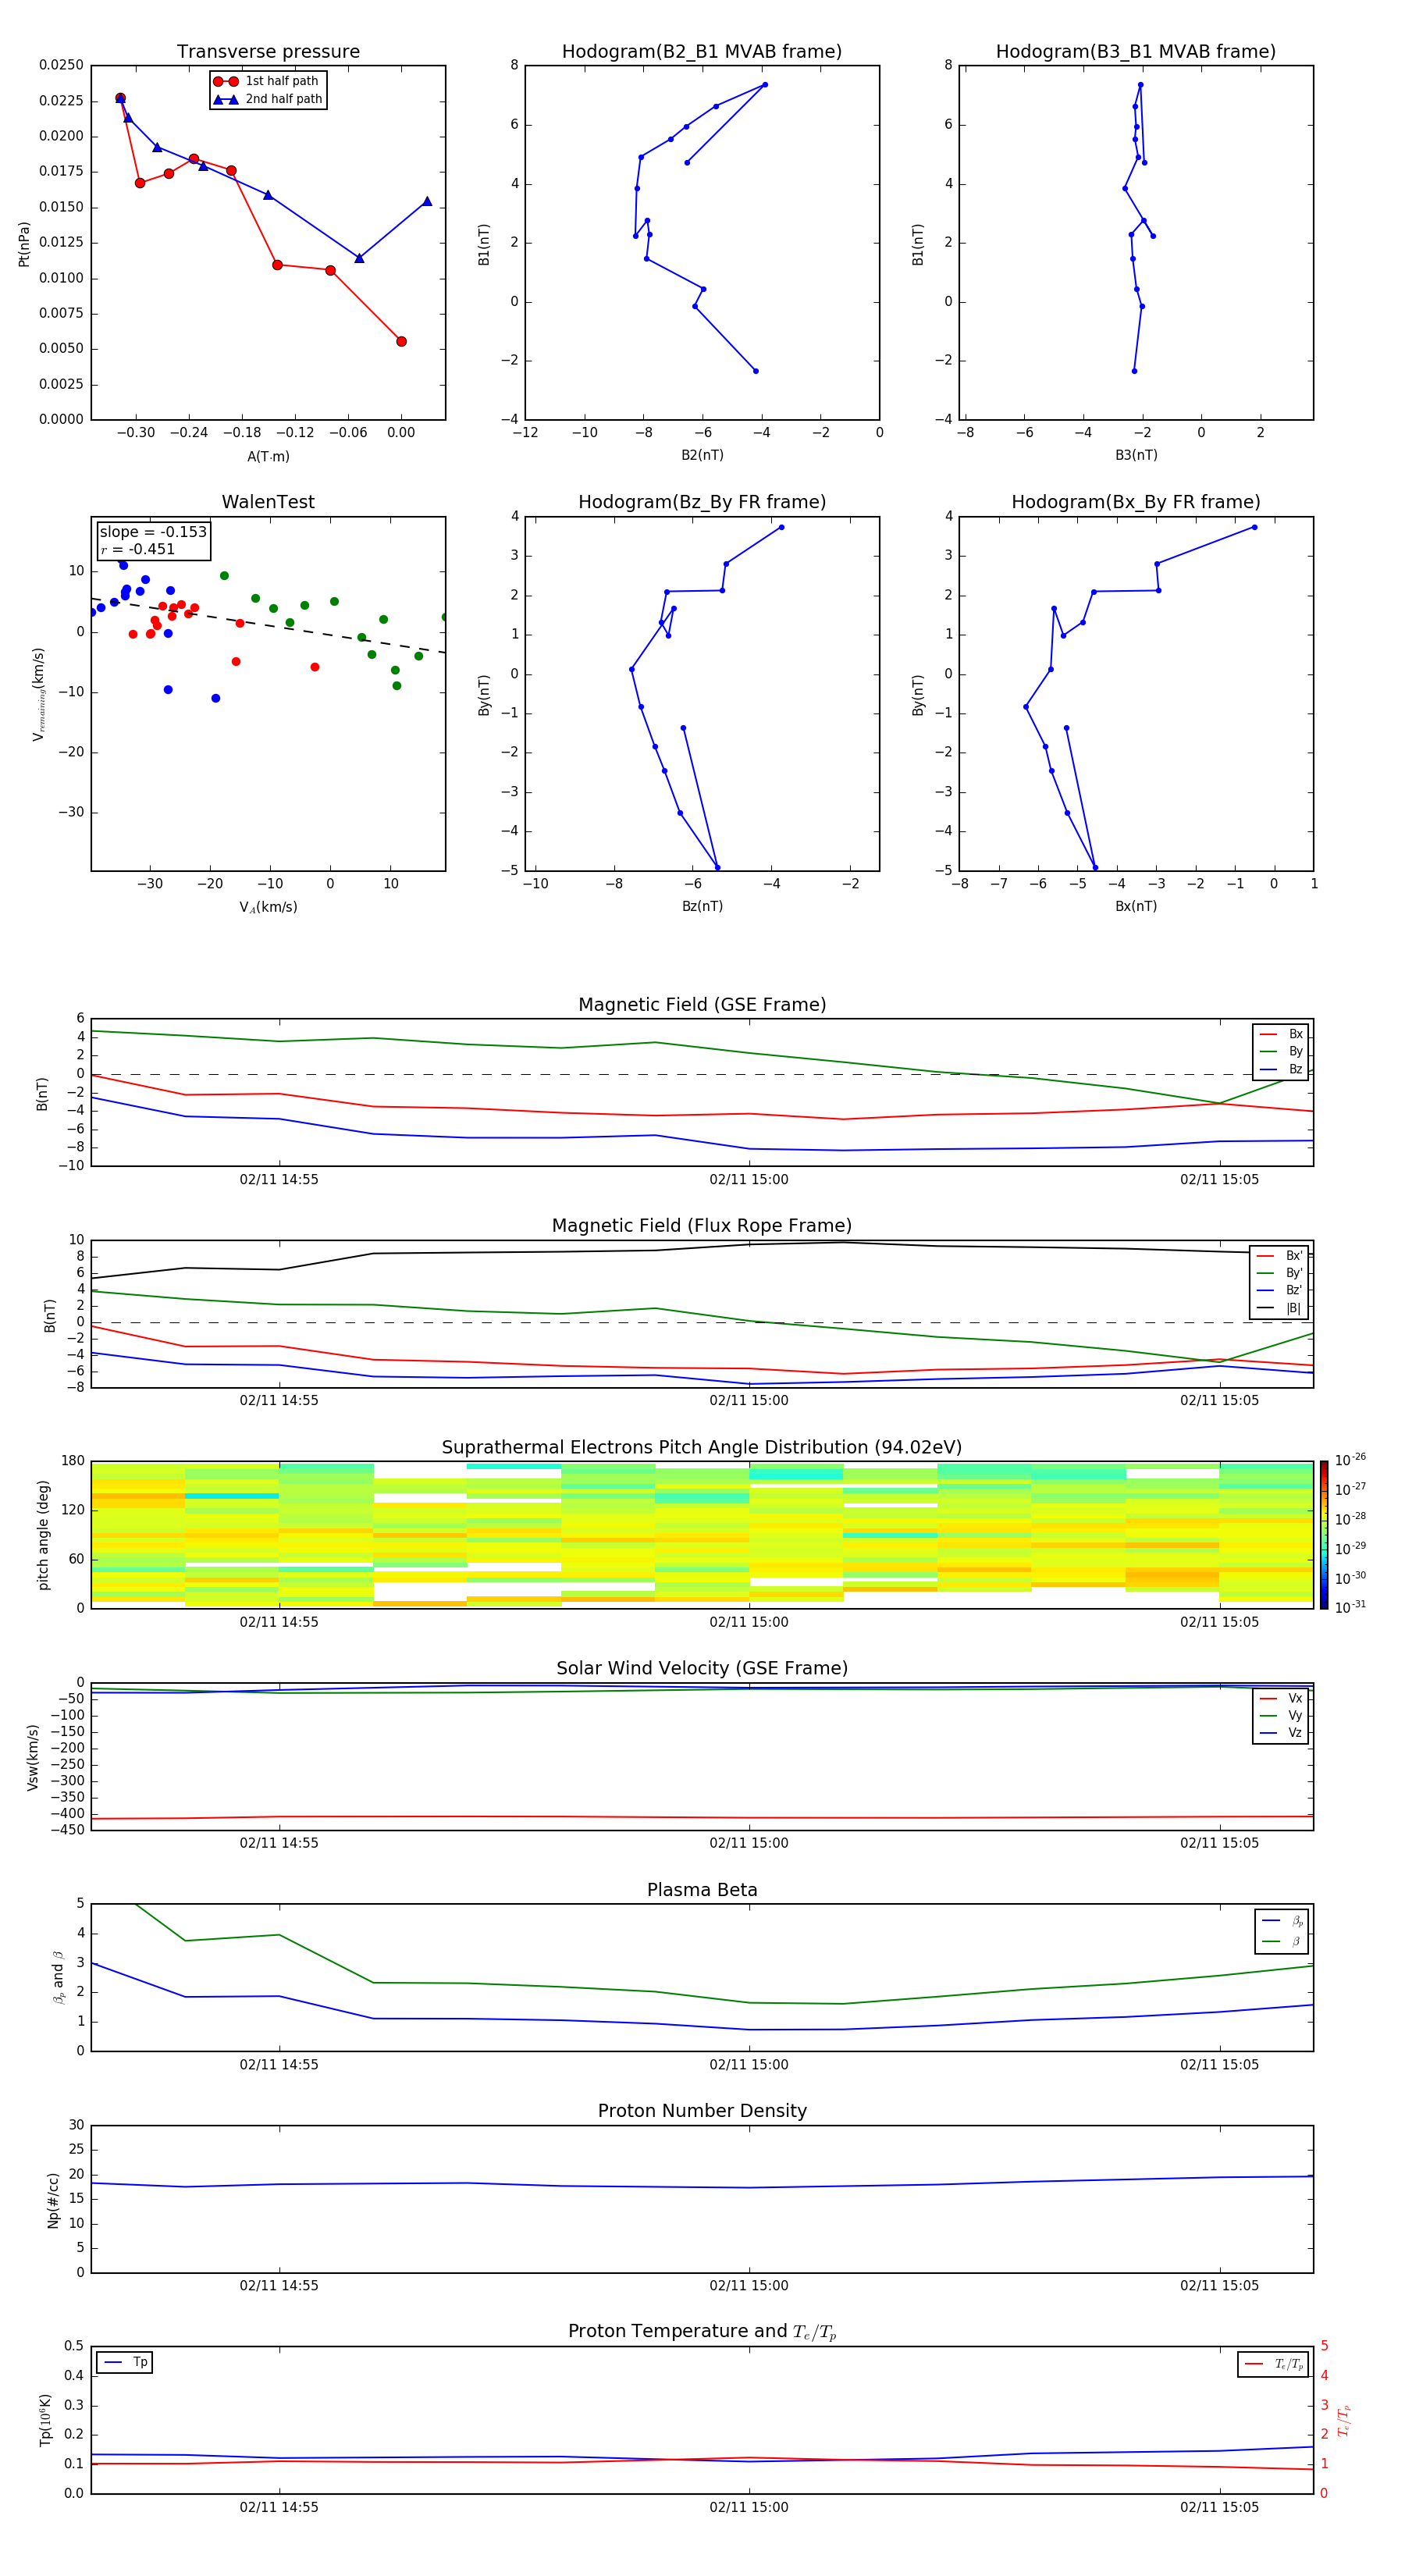Click the last blue triangle on transverse pressure curve
Viewport: 1405px width, 2576px height.
427,202
